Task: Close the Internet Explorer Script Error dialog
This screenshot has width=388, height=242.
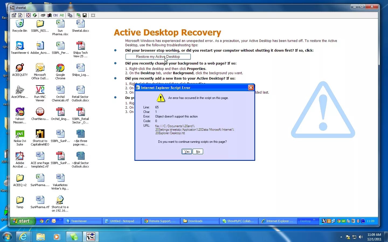Action: tap(251, 87)
